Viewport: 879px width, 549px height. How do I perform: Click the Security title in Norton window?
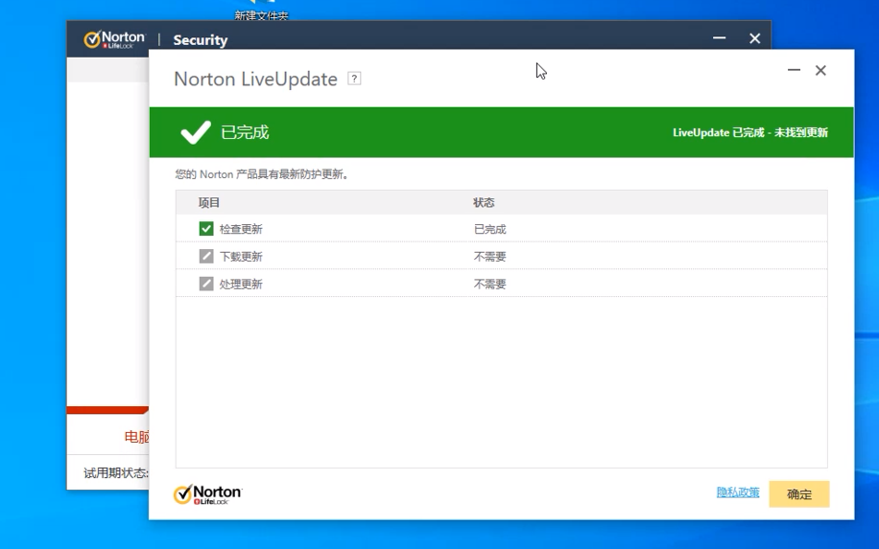[x=201, y=40]
